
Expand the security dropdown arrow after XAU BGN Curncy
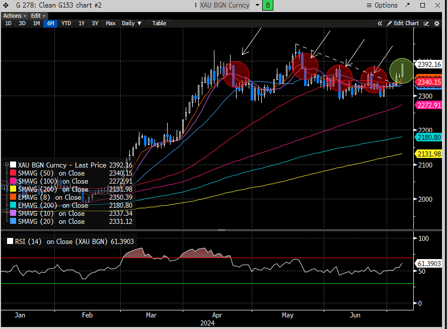[257, 6]
